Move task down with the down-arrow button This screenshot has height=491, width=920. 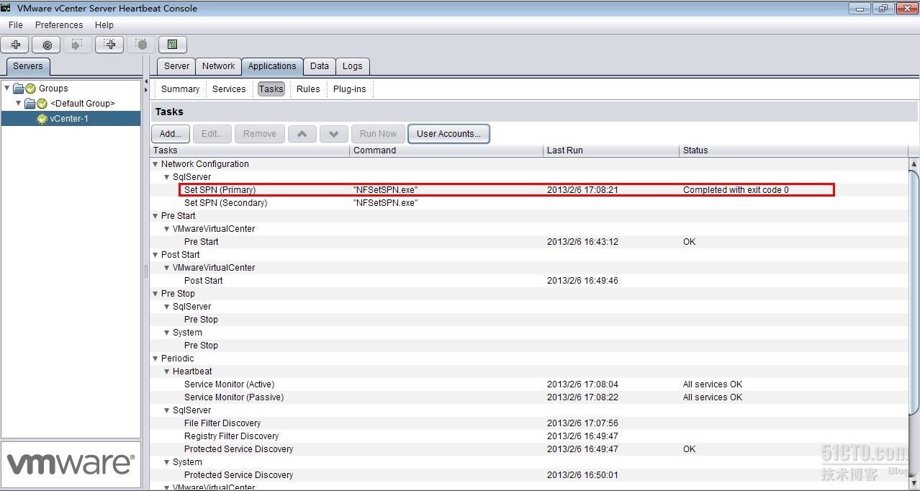[x=334, y=134]
